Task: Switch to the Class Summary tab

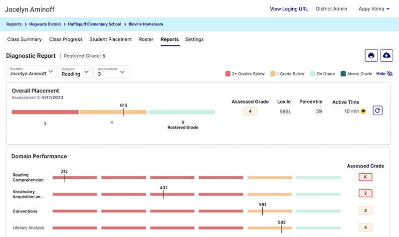Action: [x=24, y=39]
